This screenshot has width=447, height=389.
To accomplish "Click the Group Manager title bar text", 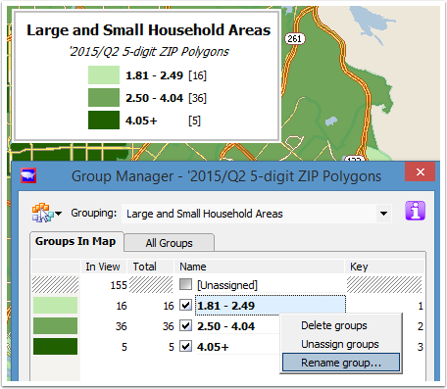I will [x=226, y=176].
